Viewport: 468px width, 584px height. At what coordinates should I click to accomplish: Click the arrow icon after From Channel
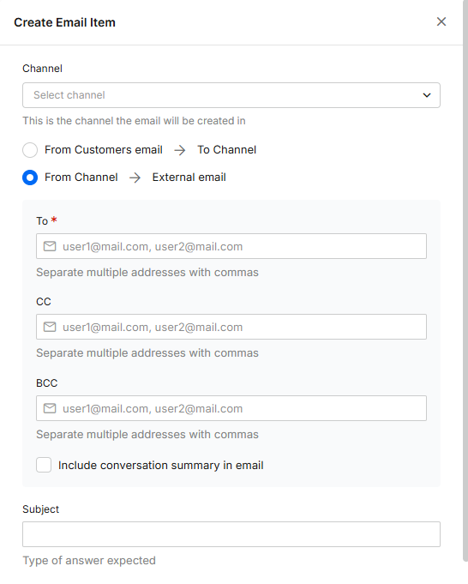point(135,178)
